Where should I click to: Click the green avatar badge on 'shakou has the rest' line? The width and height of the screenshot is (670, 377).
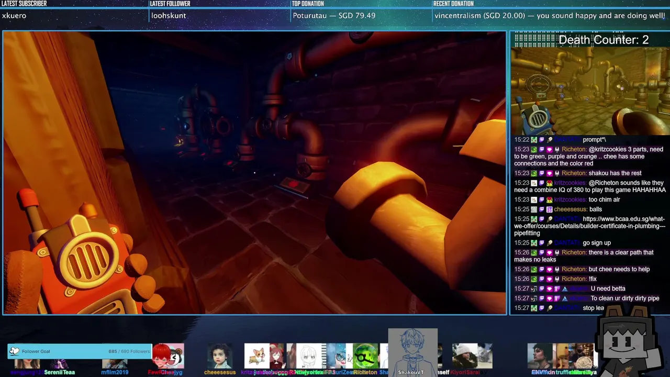click(534, 173)
